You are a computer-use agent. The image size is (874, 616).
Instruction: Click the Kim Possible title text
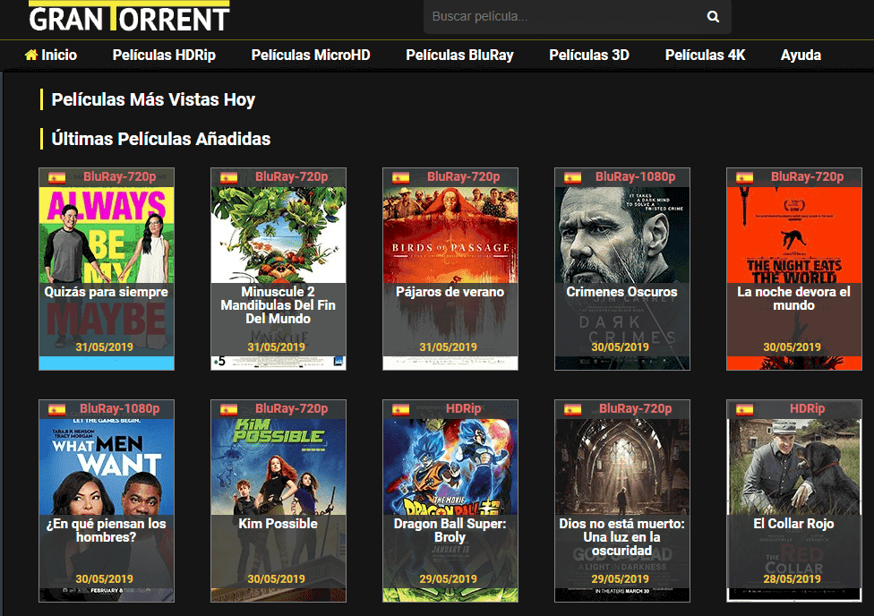278,524
